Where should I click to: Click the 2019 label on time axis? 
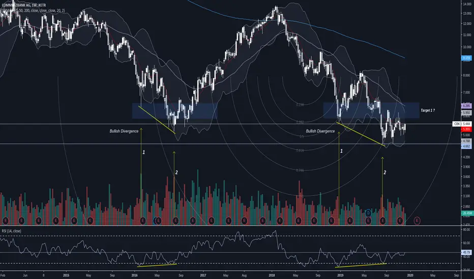coord(340,275)
